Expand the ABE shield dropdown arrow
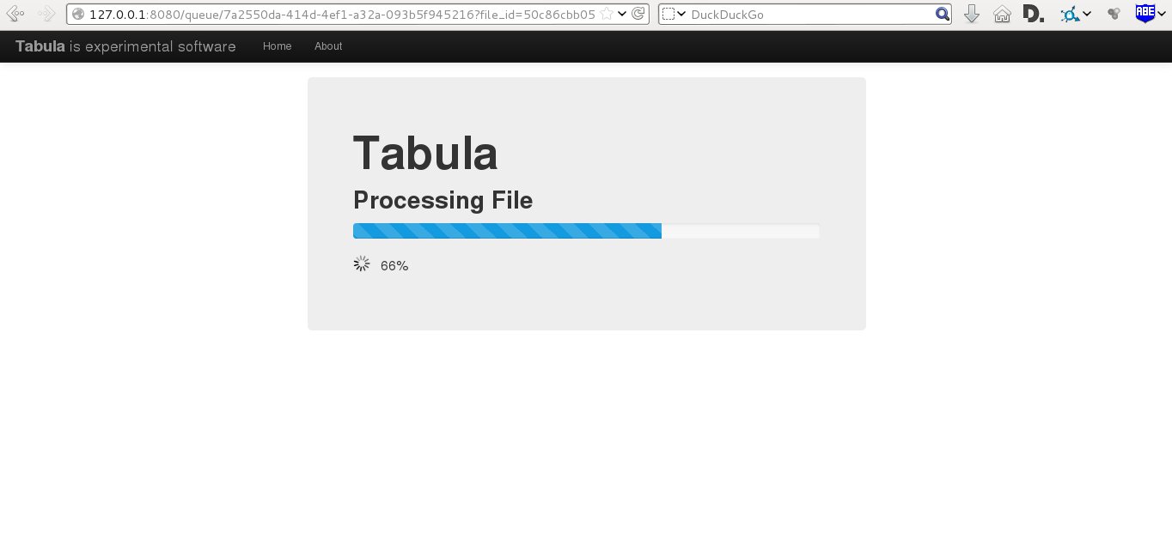 [x=1161, y=14]
